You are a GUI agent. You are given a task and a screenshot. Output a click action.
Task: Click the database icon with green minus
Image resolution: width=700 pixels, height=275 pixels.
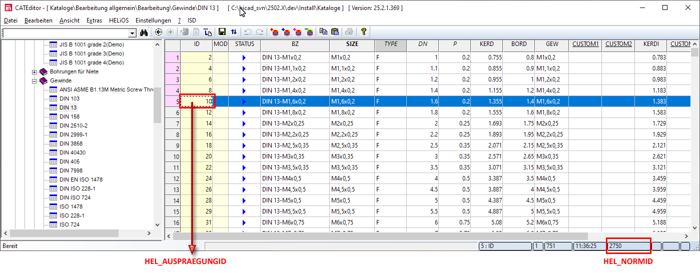pyautogui.click(x=309, y=32)
